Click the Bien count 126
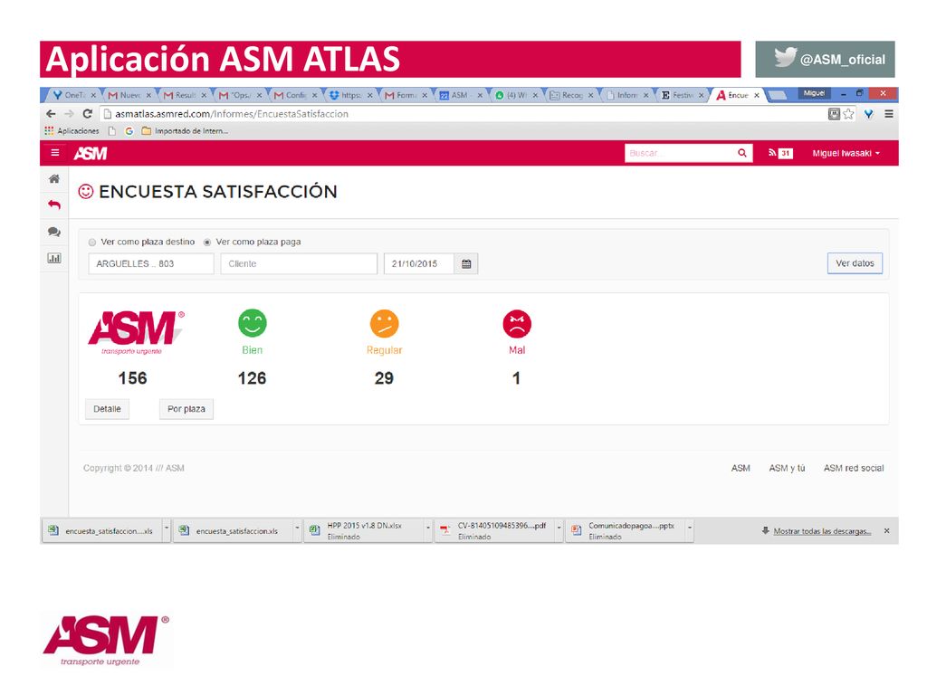 pos(252,378)
